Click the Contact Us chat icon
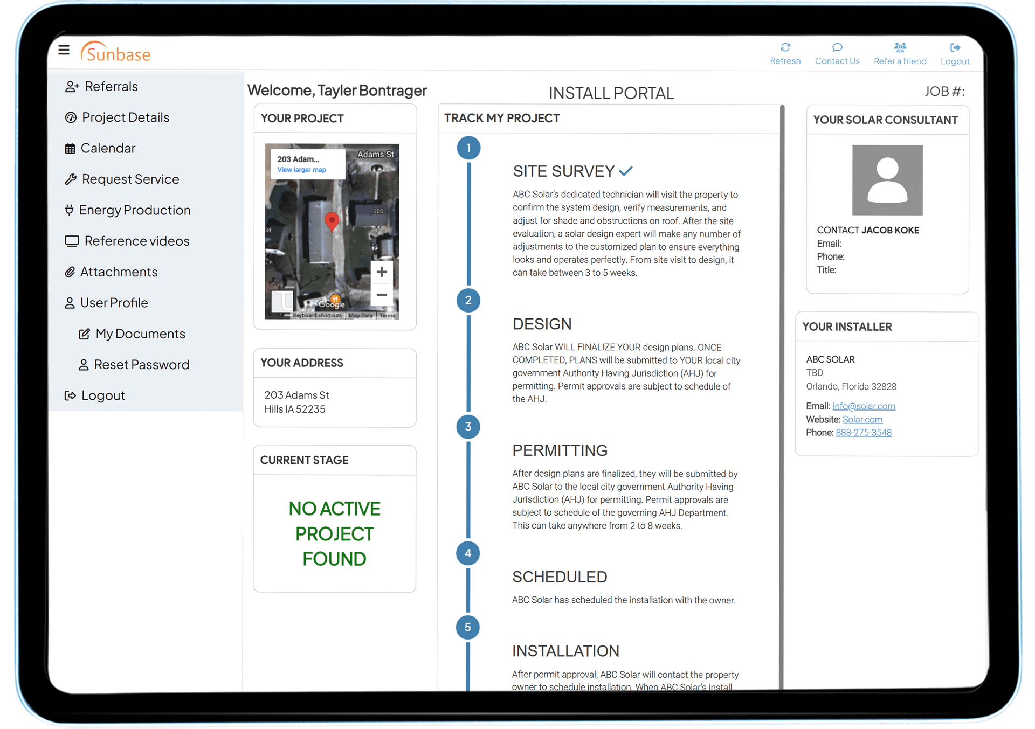This screenshot has width=1035, height=729. tap(837, 47)
